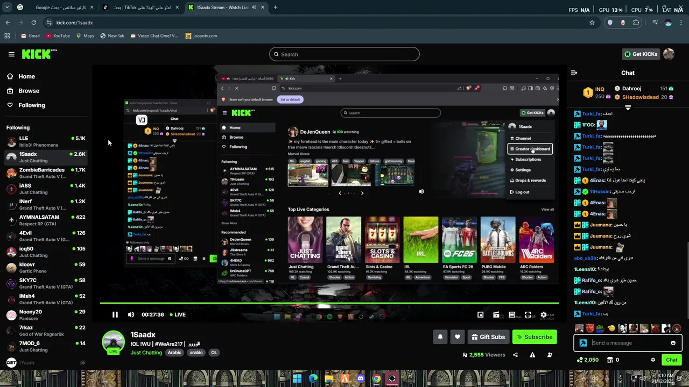Click the green stream progress bar
689x387 pixels.
[329, 303]
